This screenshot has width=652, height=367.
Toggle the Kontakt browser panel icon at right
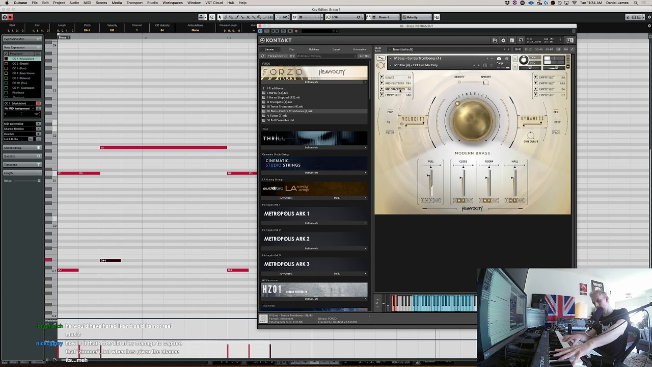coord(570,40)
